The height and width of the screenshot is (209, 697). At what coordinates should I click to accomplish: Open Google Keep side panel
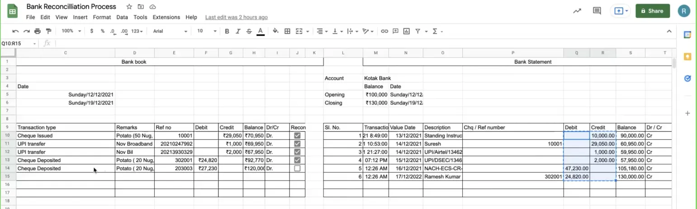pyautogui.click(x=688, y=57)
